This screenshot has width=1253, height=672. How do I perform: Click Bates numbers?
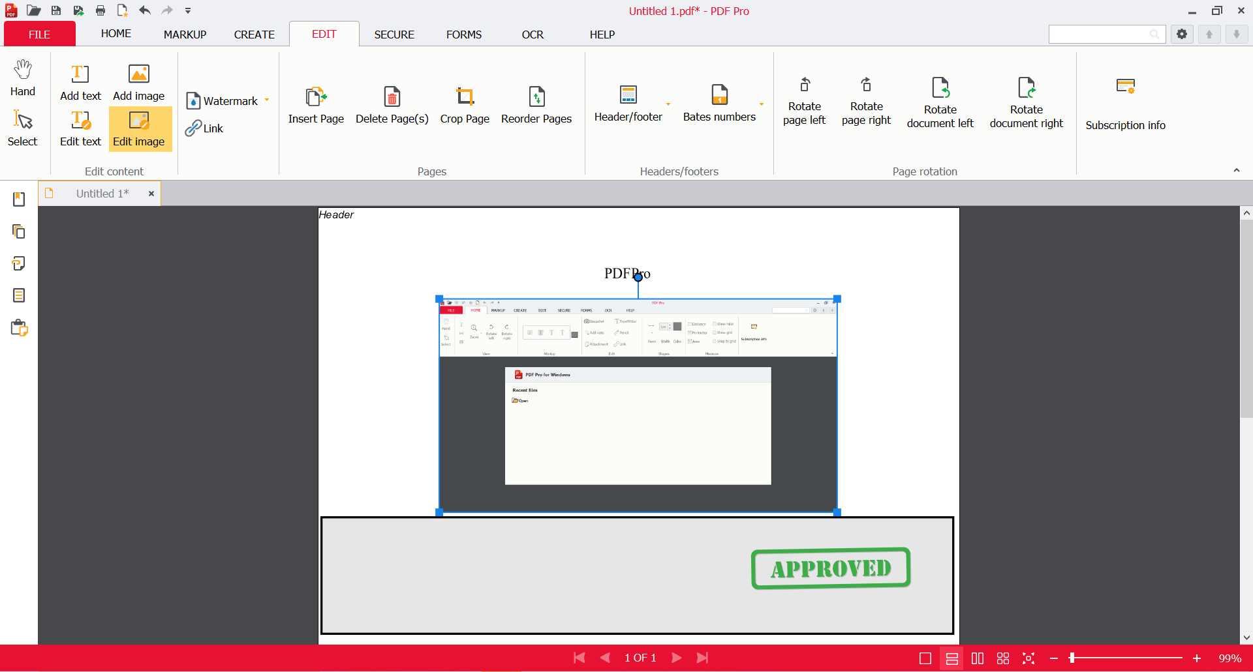(719, 104)
